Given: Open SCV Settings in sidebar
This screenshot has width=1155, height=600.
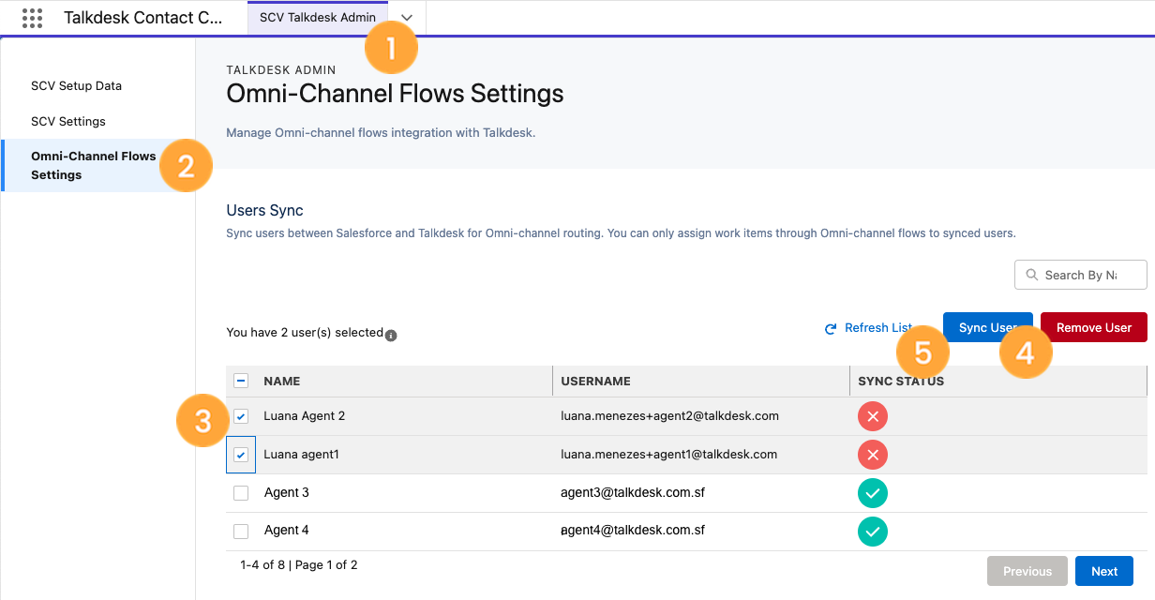Looking at the screenshot, I should tap(68, 122).
